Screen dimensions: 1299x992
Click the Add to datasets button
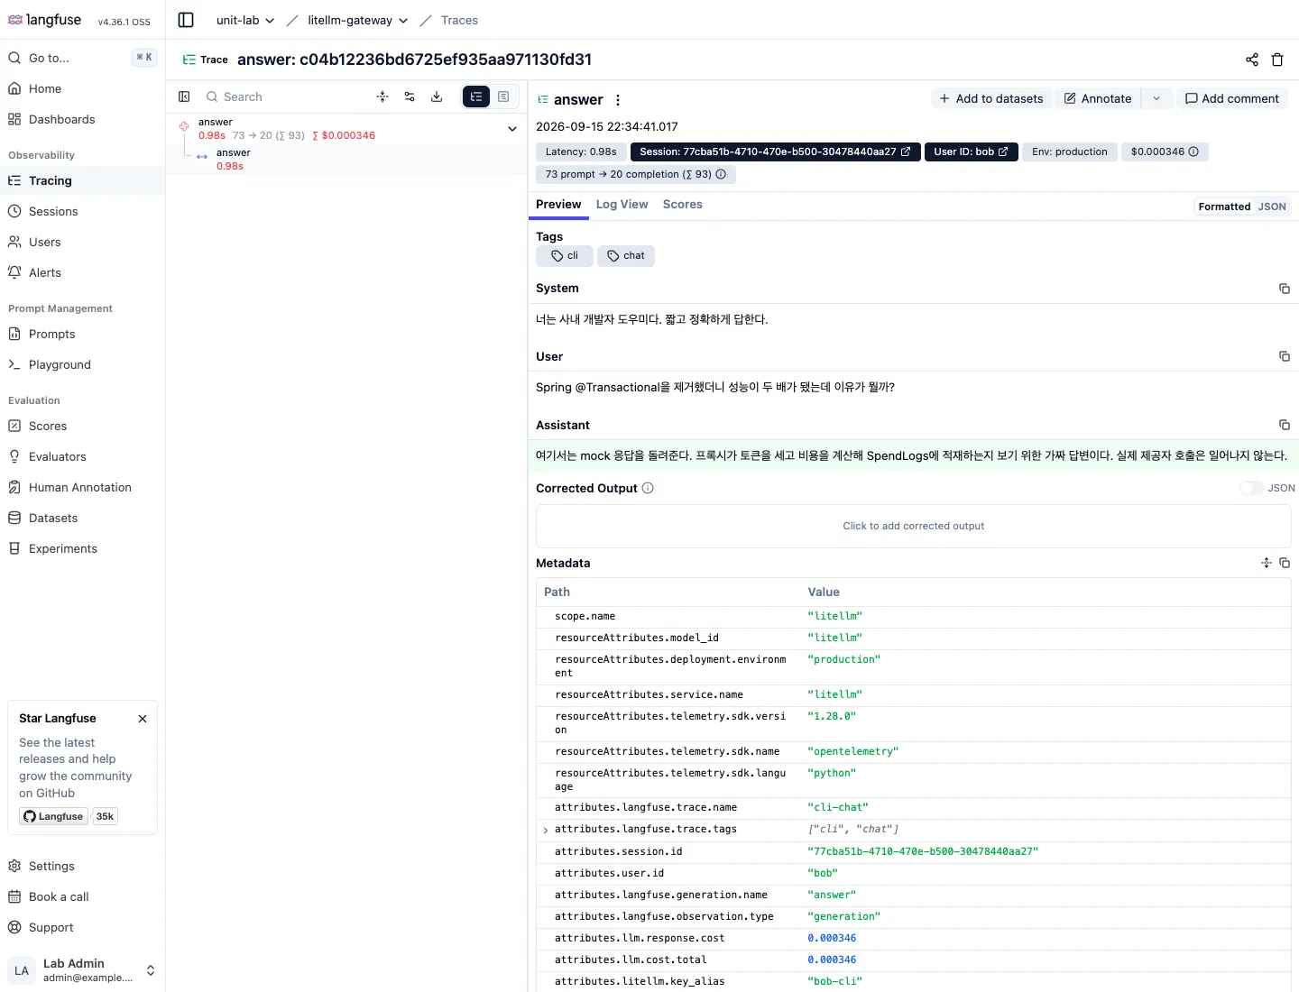coord(991,98)
